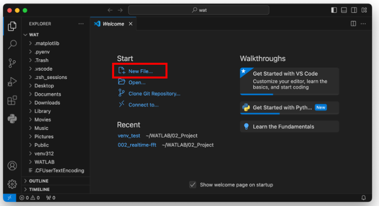Open Run and Debug view
Image resolution: width=379 pixels, height=206 pixels.
(12, 82)
